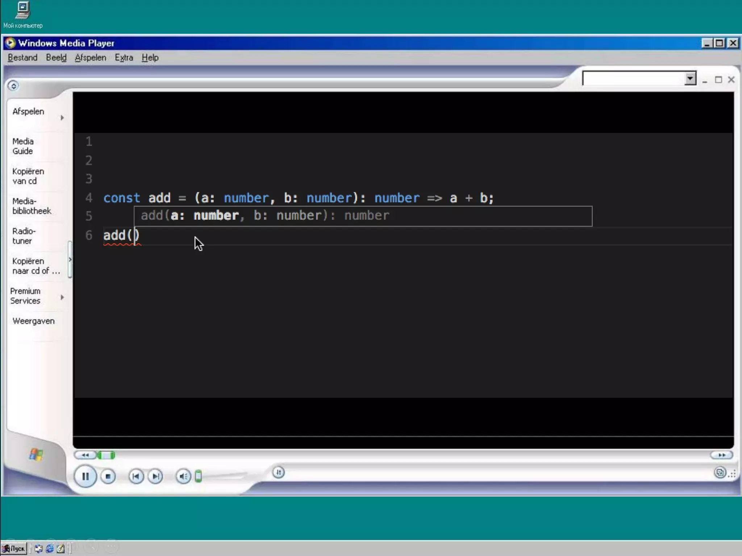
Task: Go to Mediabibliotheek in the sidebar
Action: pyautogui.click(x=32, y=206)
